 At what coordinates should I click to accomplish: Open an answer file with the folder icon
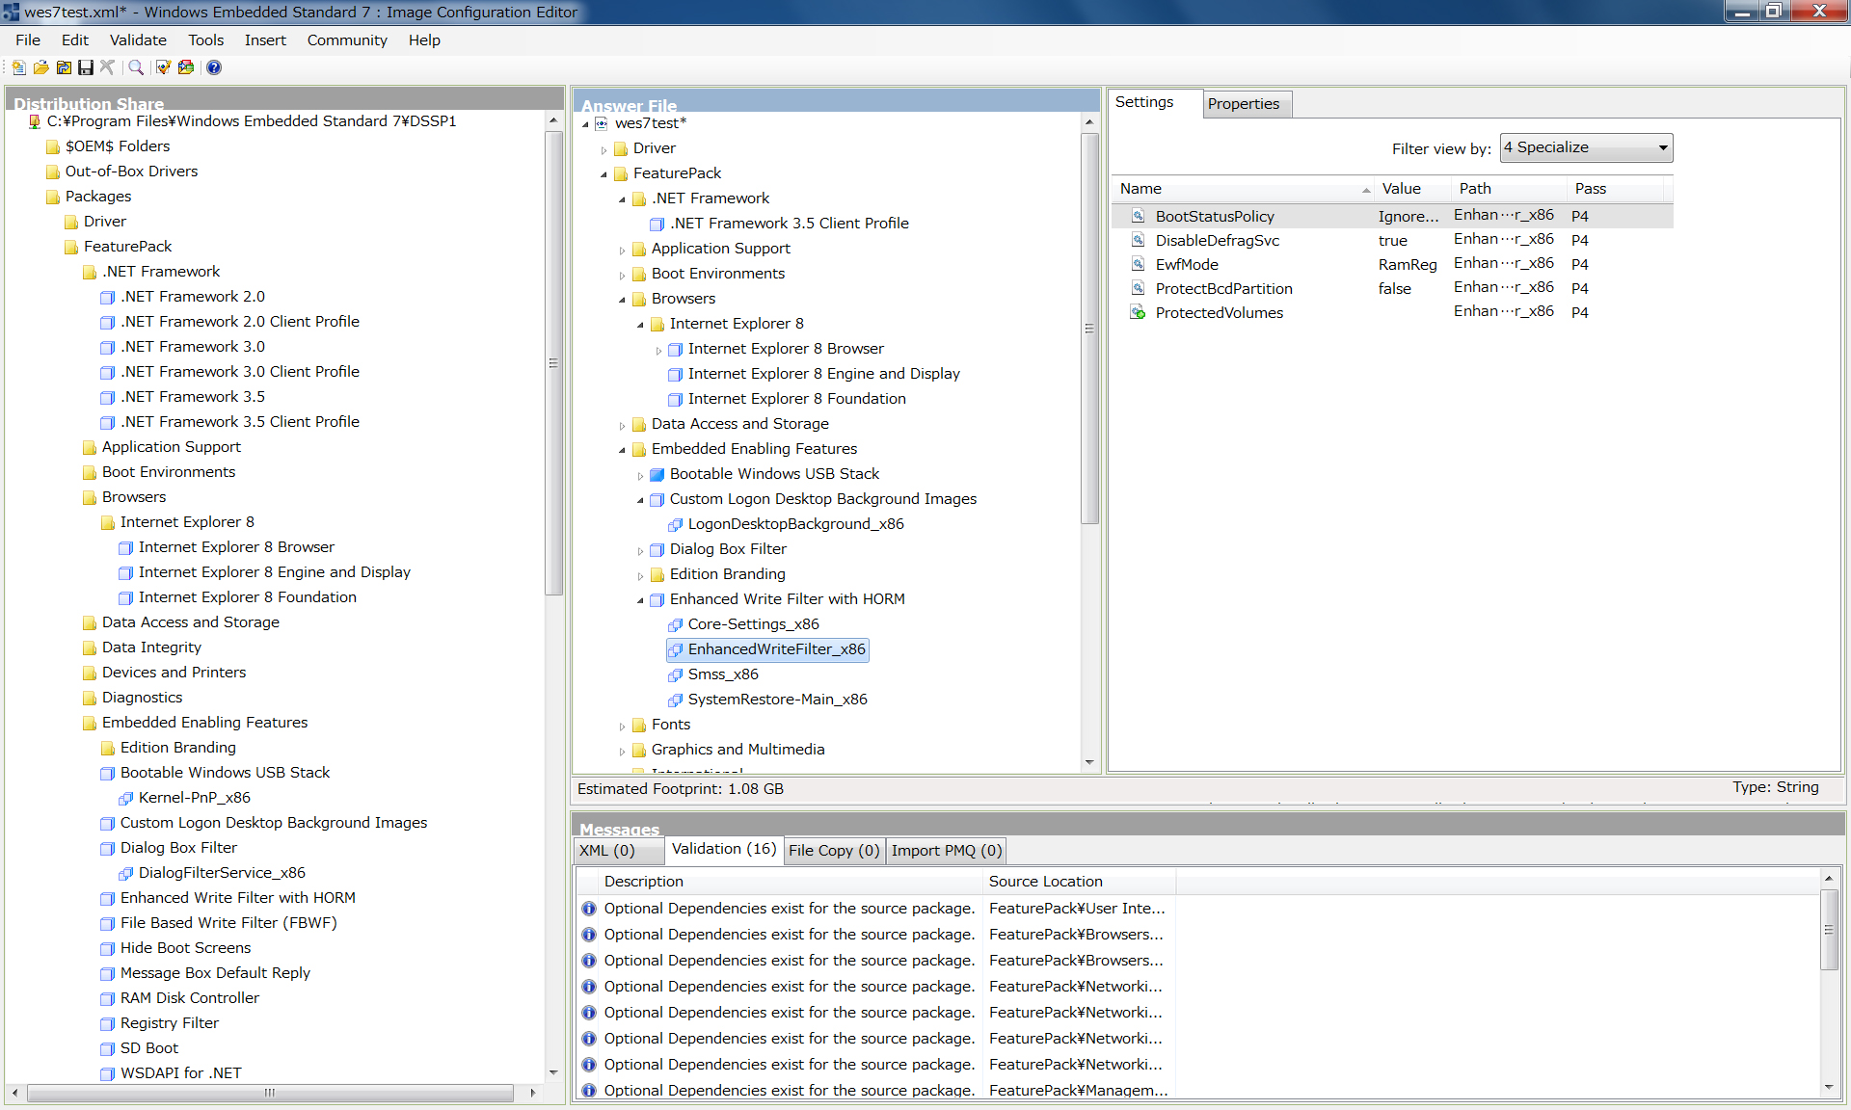41,67
